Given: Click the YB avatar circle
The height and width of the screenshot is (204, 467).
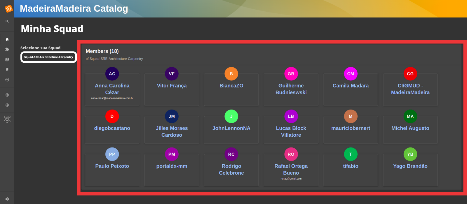Looking at the screenshot, I should (410, 154).
